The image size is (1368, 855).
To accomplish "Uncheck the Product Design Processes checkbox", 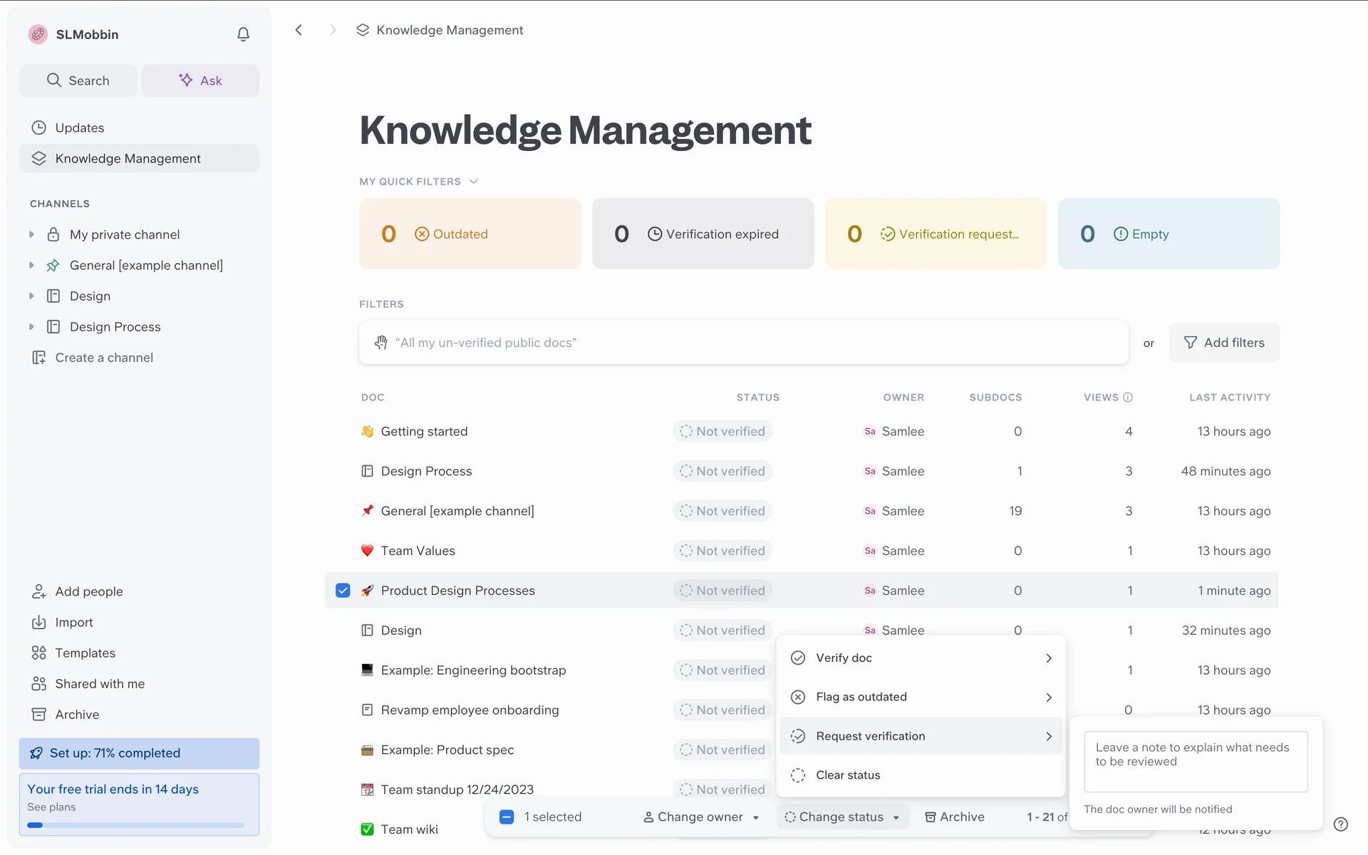I will 343,591.
